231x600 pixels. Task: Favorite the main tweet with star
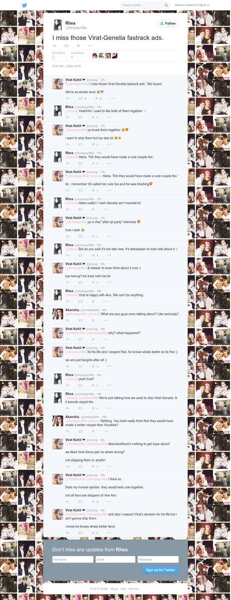coord(78,45)
